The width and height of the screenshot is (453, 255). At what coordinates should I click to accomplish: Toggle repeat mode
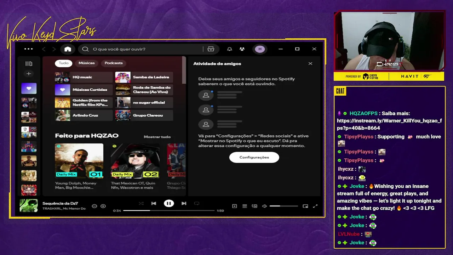[197, 203]
